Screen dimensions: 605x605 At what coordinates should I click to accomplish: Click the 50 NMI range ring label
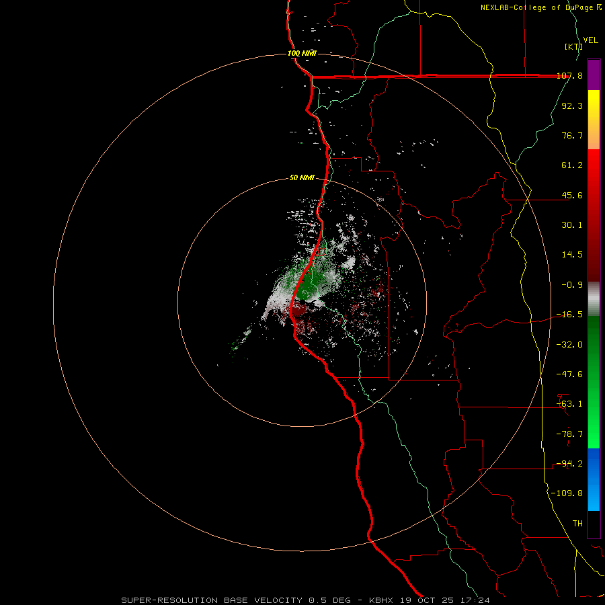pyautogui.click(x=302, y=178)
